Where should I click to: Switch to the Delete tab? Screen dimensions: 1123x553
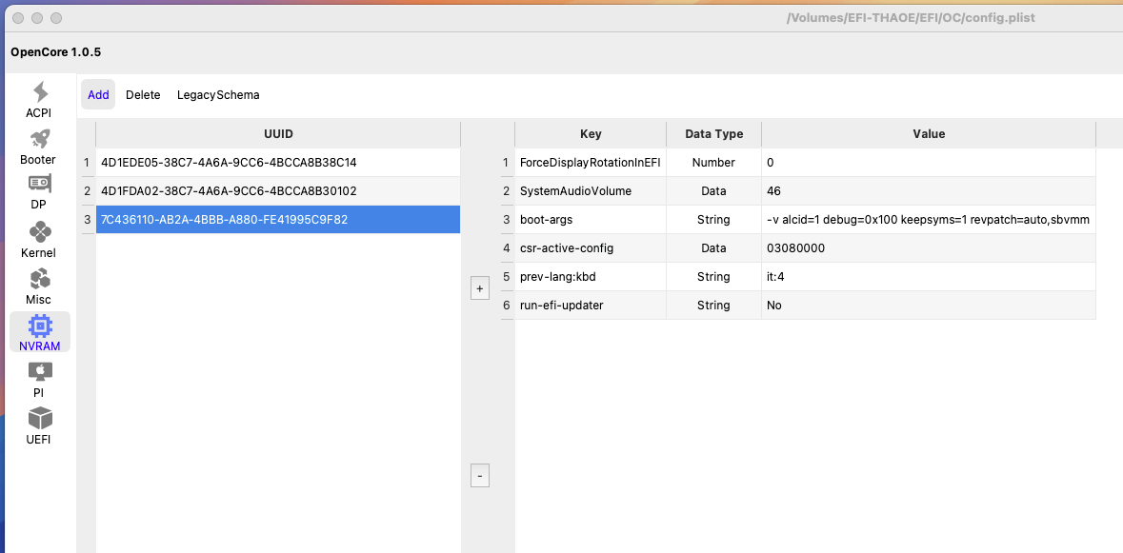pos(143,94)
